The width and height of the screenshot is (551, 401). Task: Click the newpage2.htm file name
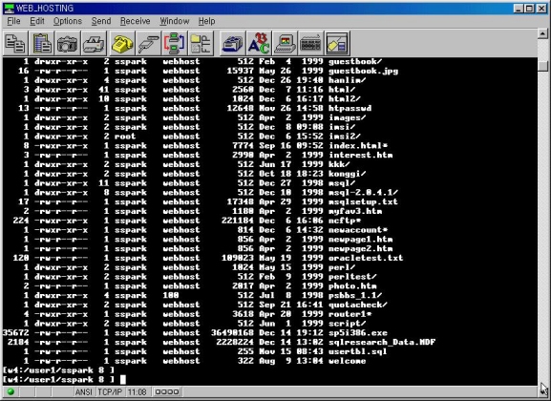[361, 248]
